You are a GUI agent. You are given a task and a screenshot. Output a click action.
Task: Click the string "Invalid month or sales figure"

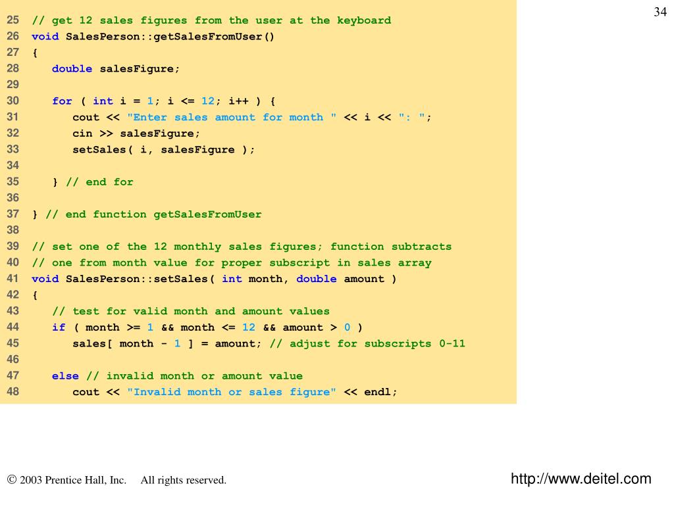[x=232, y=392]
